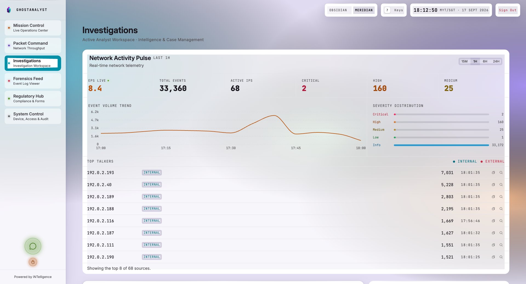Click the 17:30 chart axis label
Image resolution: width=526 pixels, height=284 pixels.
click(231, 148)
